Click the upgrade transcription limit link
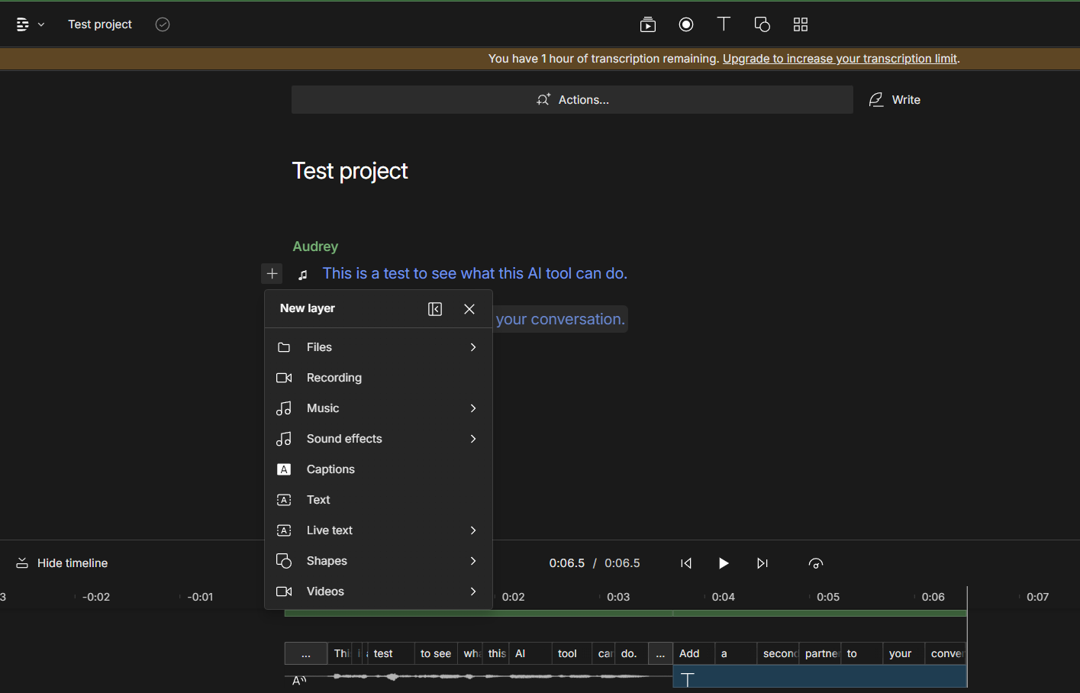Image resolution: width=1080 pixels, height=693 pixels. click(840, 59)
